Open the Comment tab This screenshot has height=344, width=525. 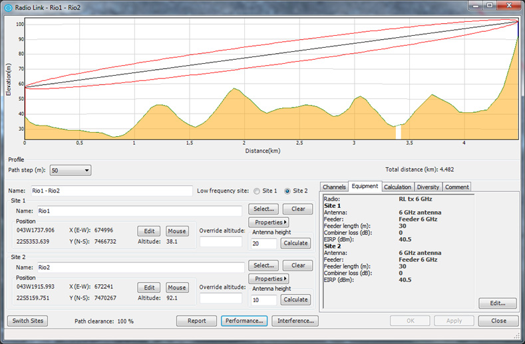[x=457, y=187]
